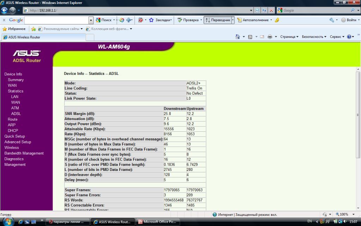Open Management in the sidebar
This screenshot has width=361, height=226.
(x=15, y=165)
